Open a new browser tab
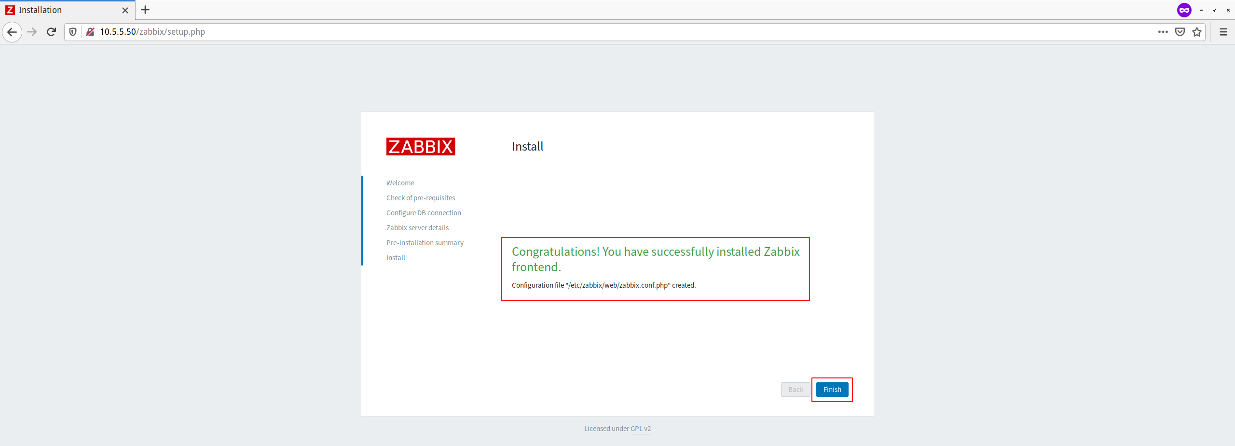Image resolution: width=1235 pixels, height=446 pixels. 145,10
